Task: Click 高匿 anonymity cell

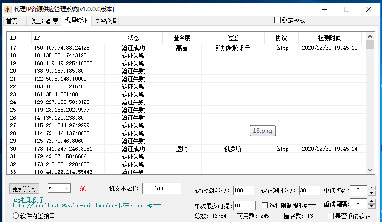Action: [x=182, y=48]
